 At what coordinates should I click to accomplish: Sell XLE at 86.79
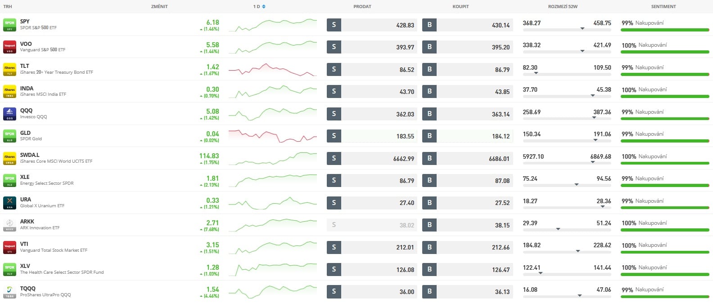point(372,180)
